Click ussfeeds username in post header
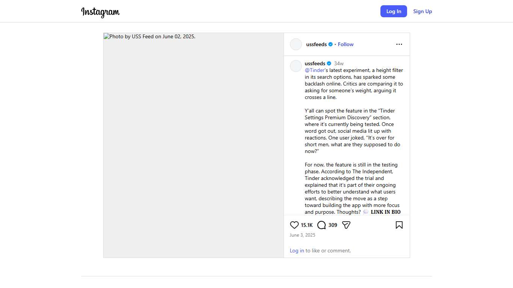The image size is (513, 288). coord(316,44)
